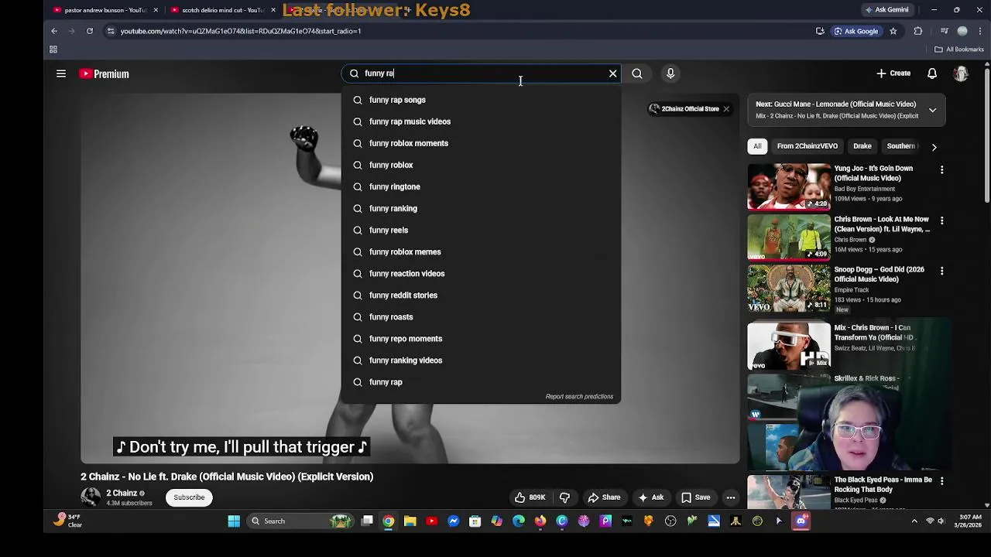The image size is (991, 557).
Task: Start voice search with the microphone
Action: click(x=670, y=73)
